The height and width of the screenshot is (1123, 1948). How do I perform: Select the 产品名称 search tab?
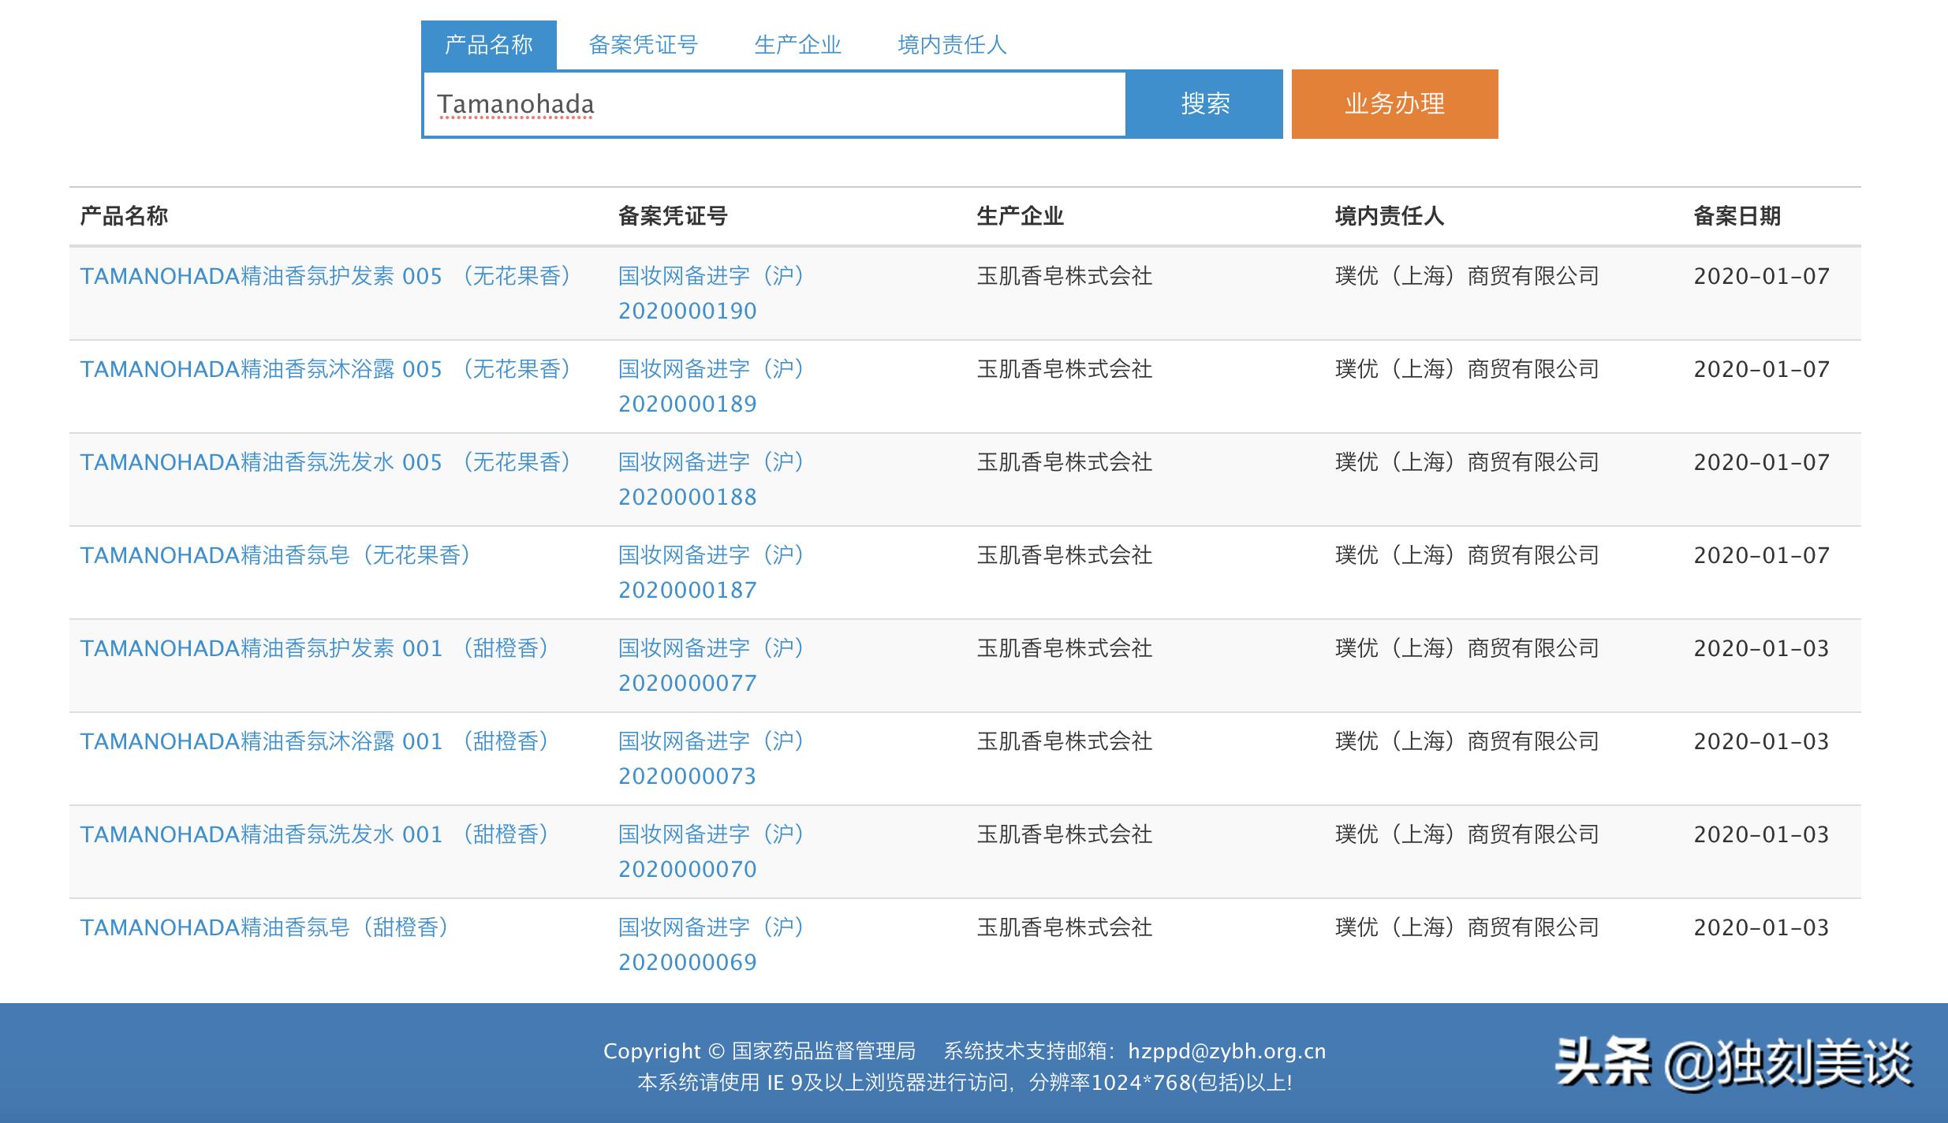489,45
